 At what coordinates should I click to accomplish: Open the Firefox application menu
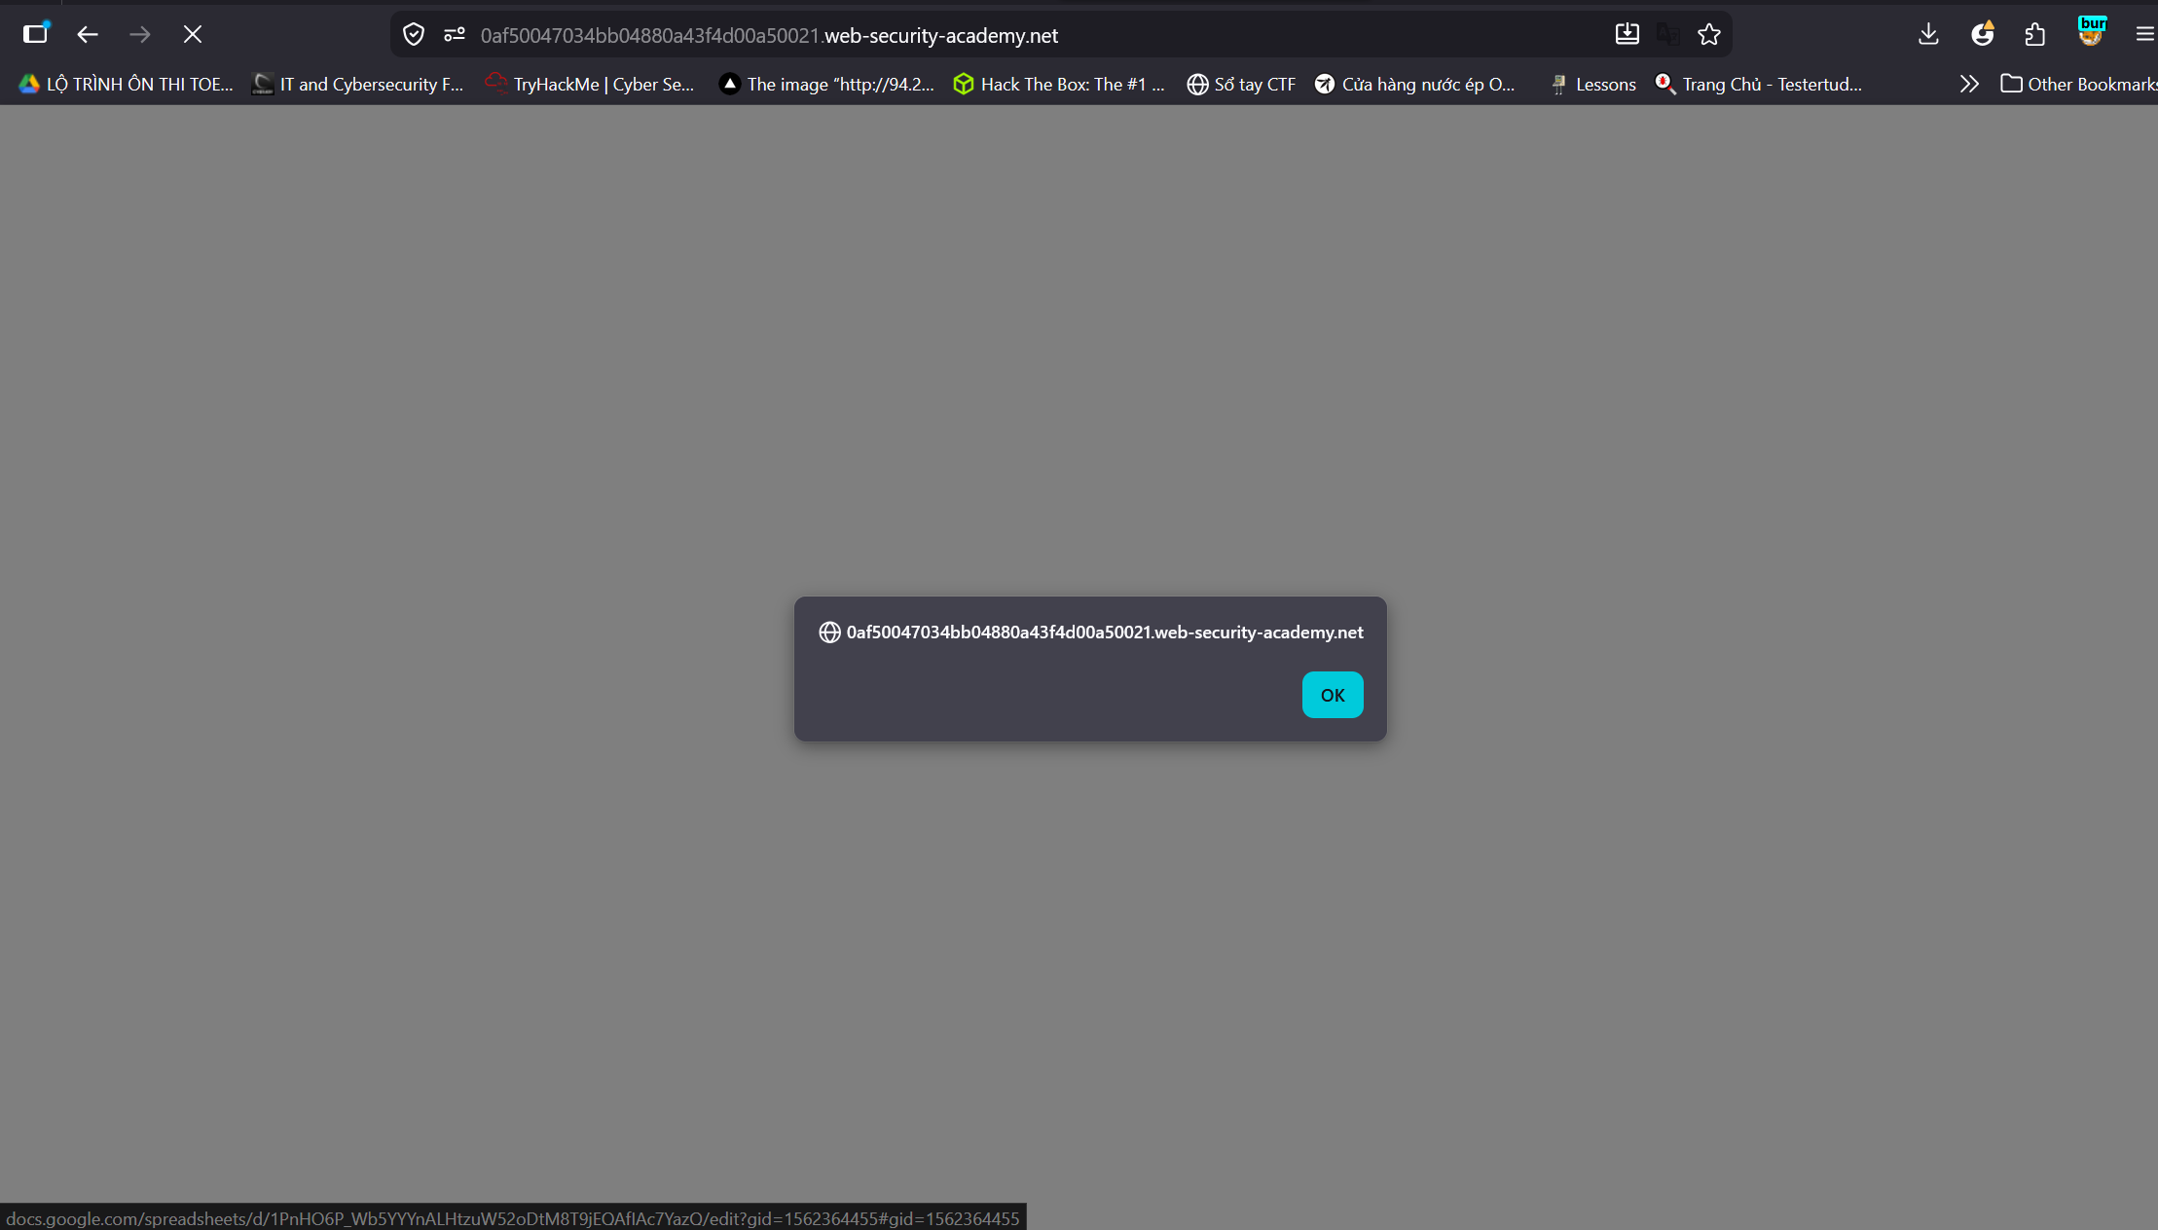pos(2144,35)
